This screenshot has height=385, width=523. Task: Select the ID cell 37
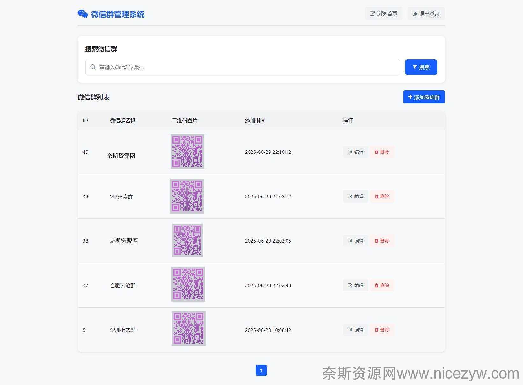(x=85, y=285)
